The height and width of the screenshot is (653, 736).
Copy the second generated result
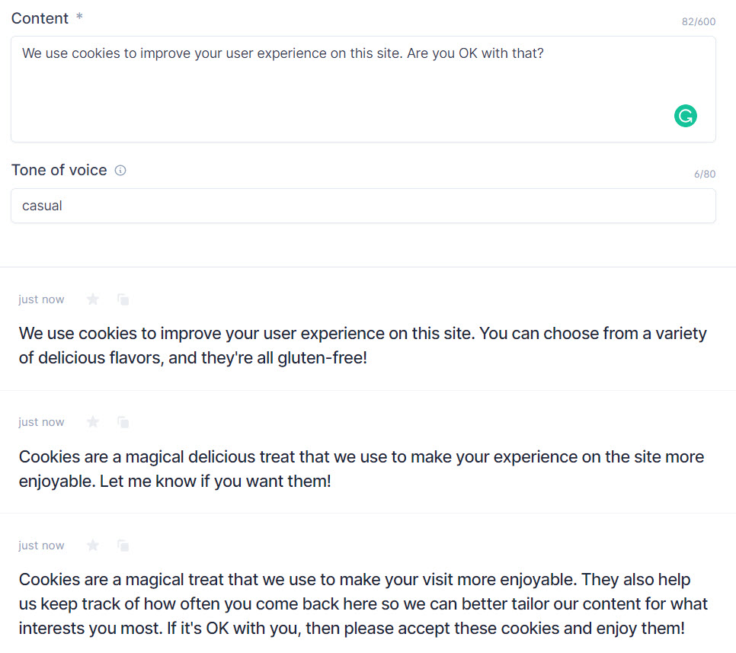(123, 422)
